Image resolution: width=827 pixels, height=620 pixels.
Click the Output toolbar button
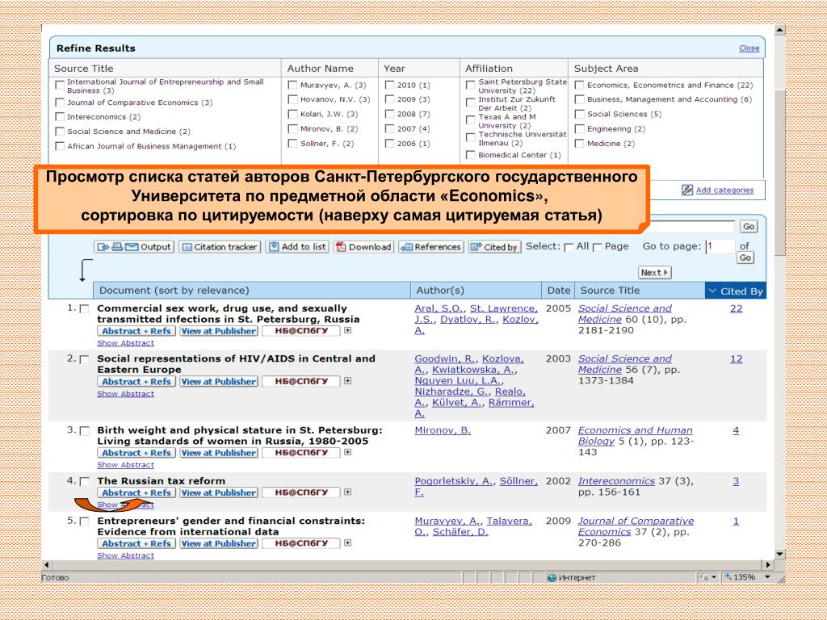point(134,247)
